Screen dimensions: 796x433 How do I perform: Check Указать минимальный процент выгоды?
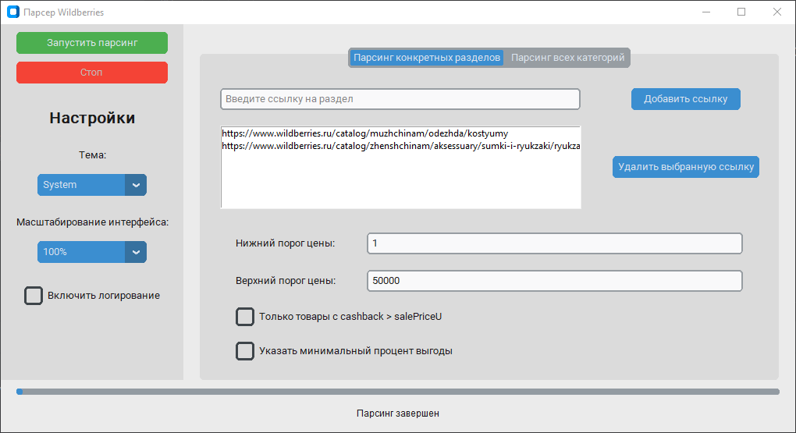coord(245,351)
